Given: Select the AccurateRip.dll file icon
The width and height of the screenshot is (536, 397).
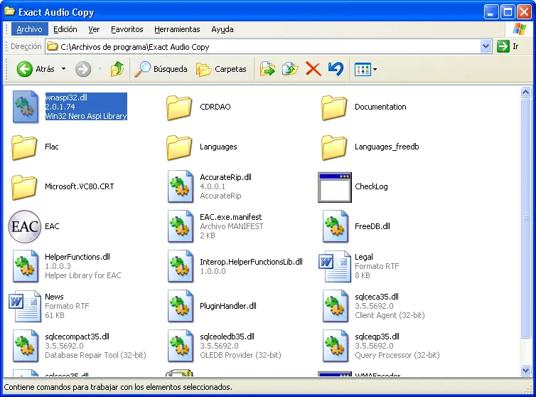Looking at the screenshot, I should pos(181,186).
